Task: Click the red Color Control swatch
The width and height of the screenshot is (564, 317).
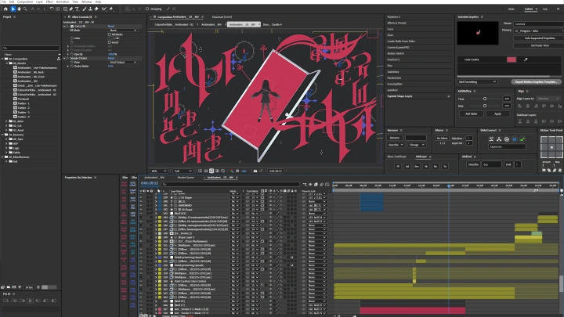Action: pos(511,59)
